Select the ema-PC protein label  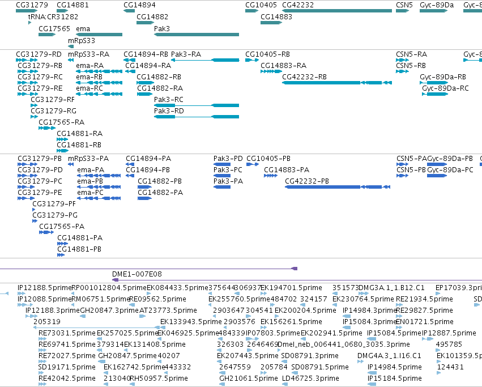point(90,192)
